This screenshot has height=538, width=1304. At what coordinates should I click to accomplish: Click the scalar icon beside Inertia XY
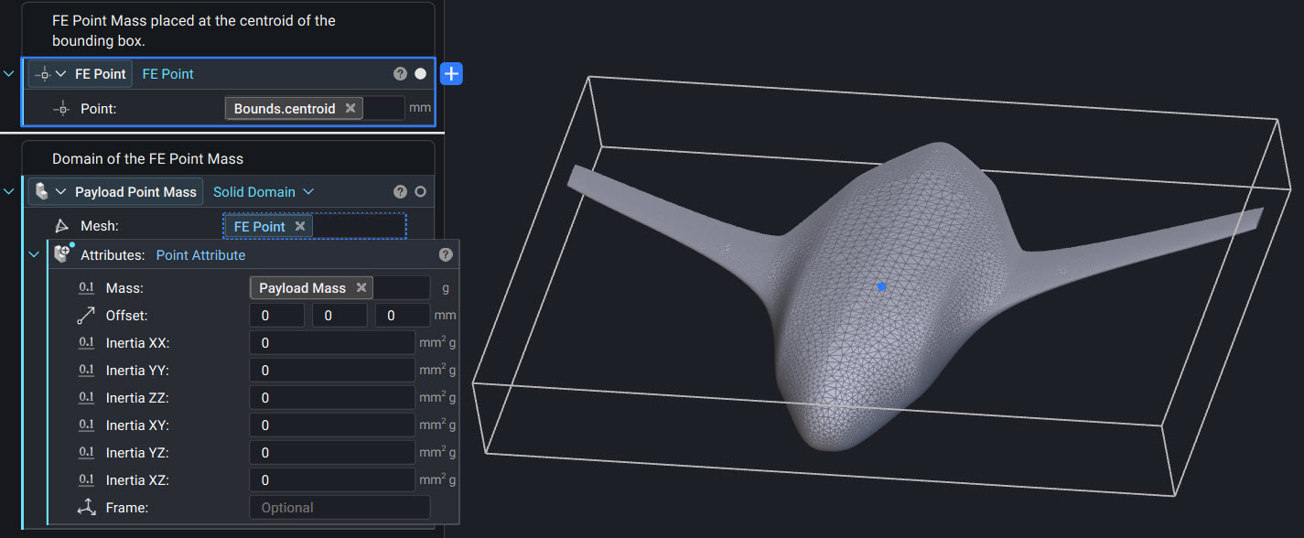[x=86, y=425]
